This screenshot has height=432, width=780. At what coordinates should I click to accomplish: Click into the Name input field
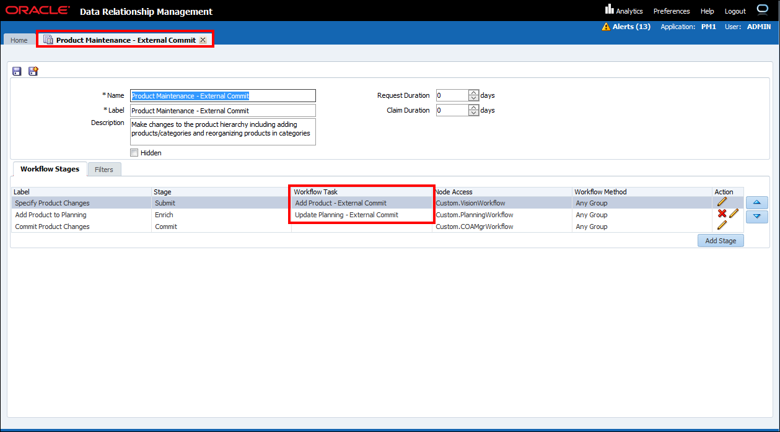pyautogui.click(x=223, y=96)
